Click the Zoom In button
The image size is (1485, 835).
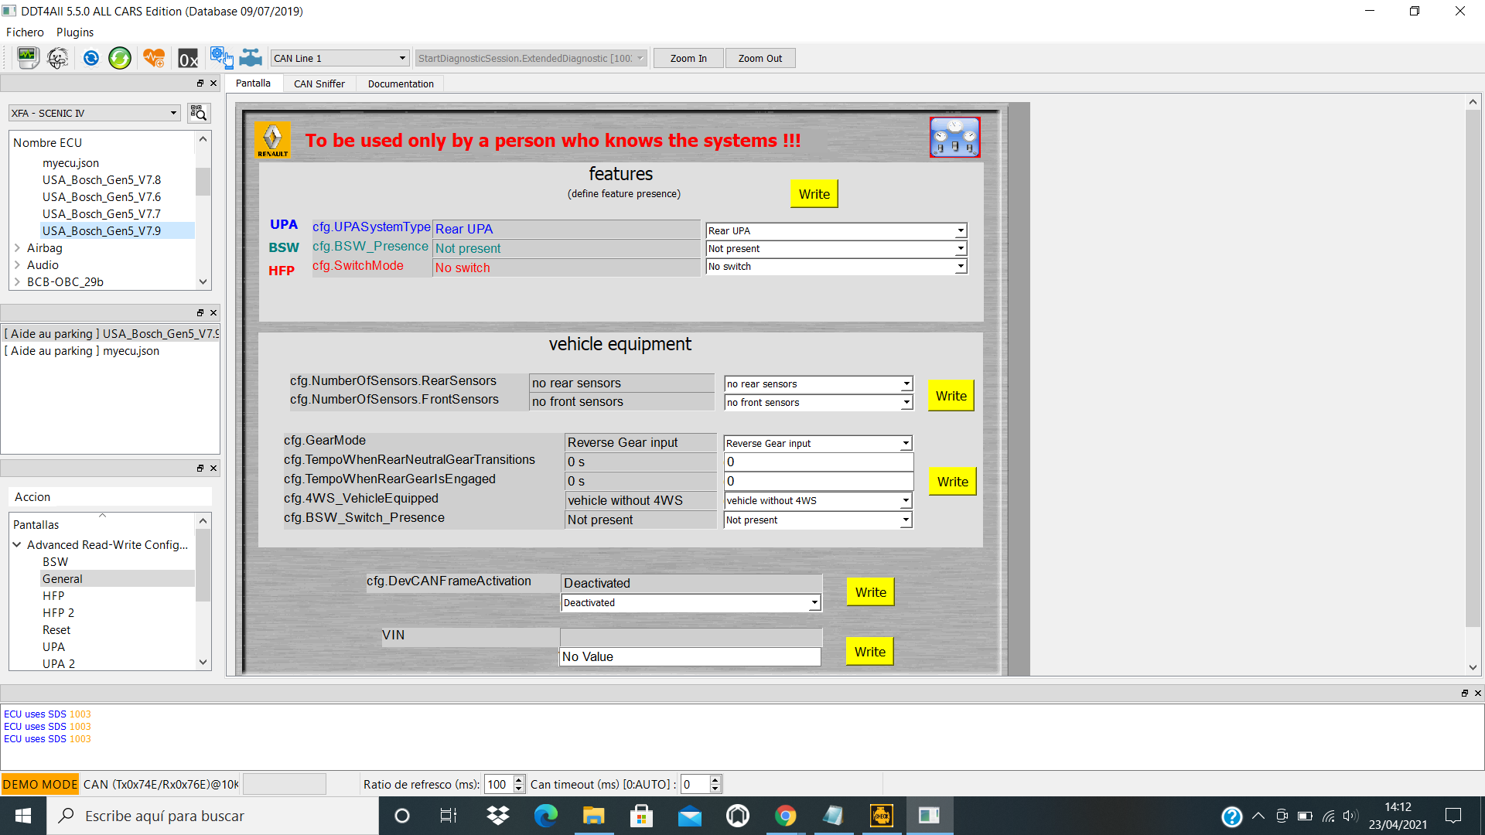688,58
